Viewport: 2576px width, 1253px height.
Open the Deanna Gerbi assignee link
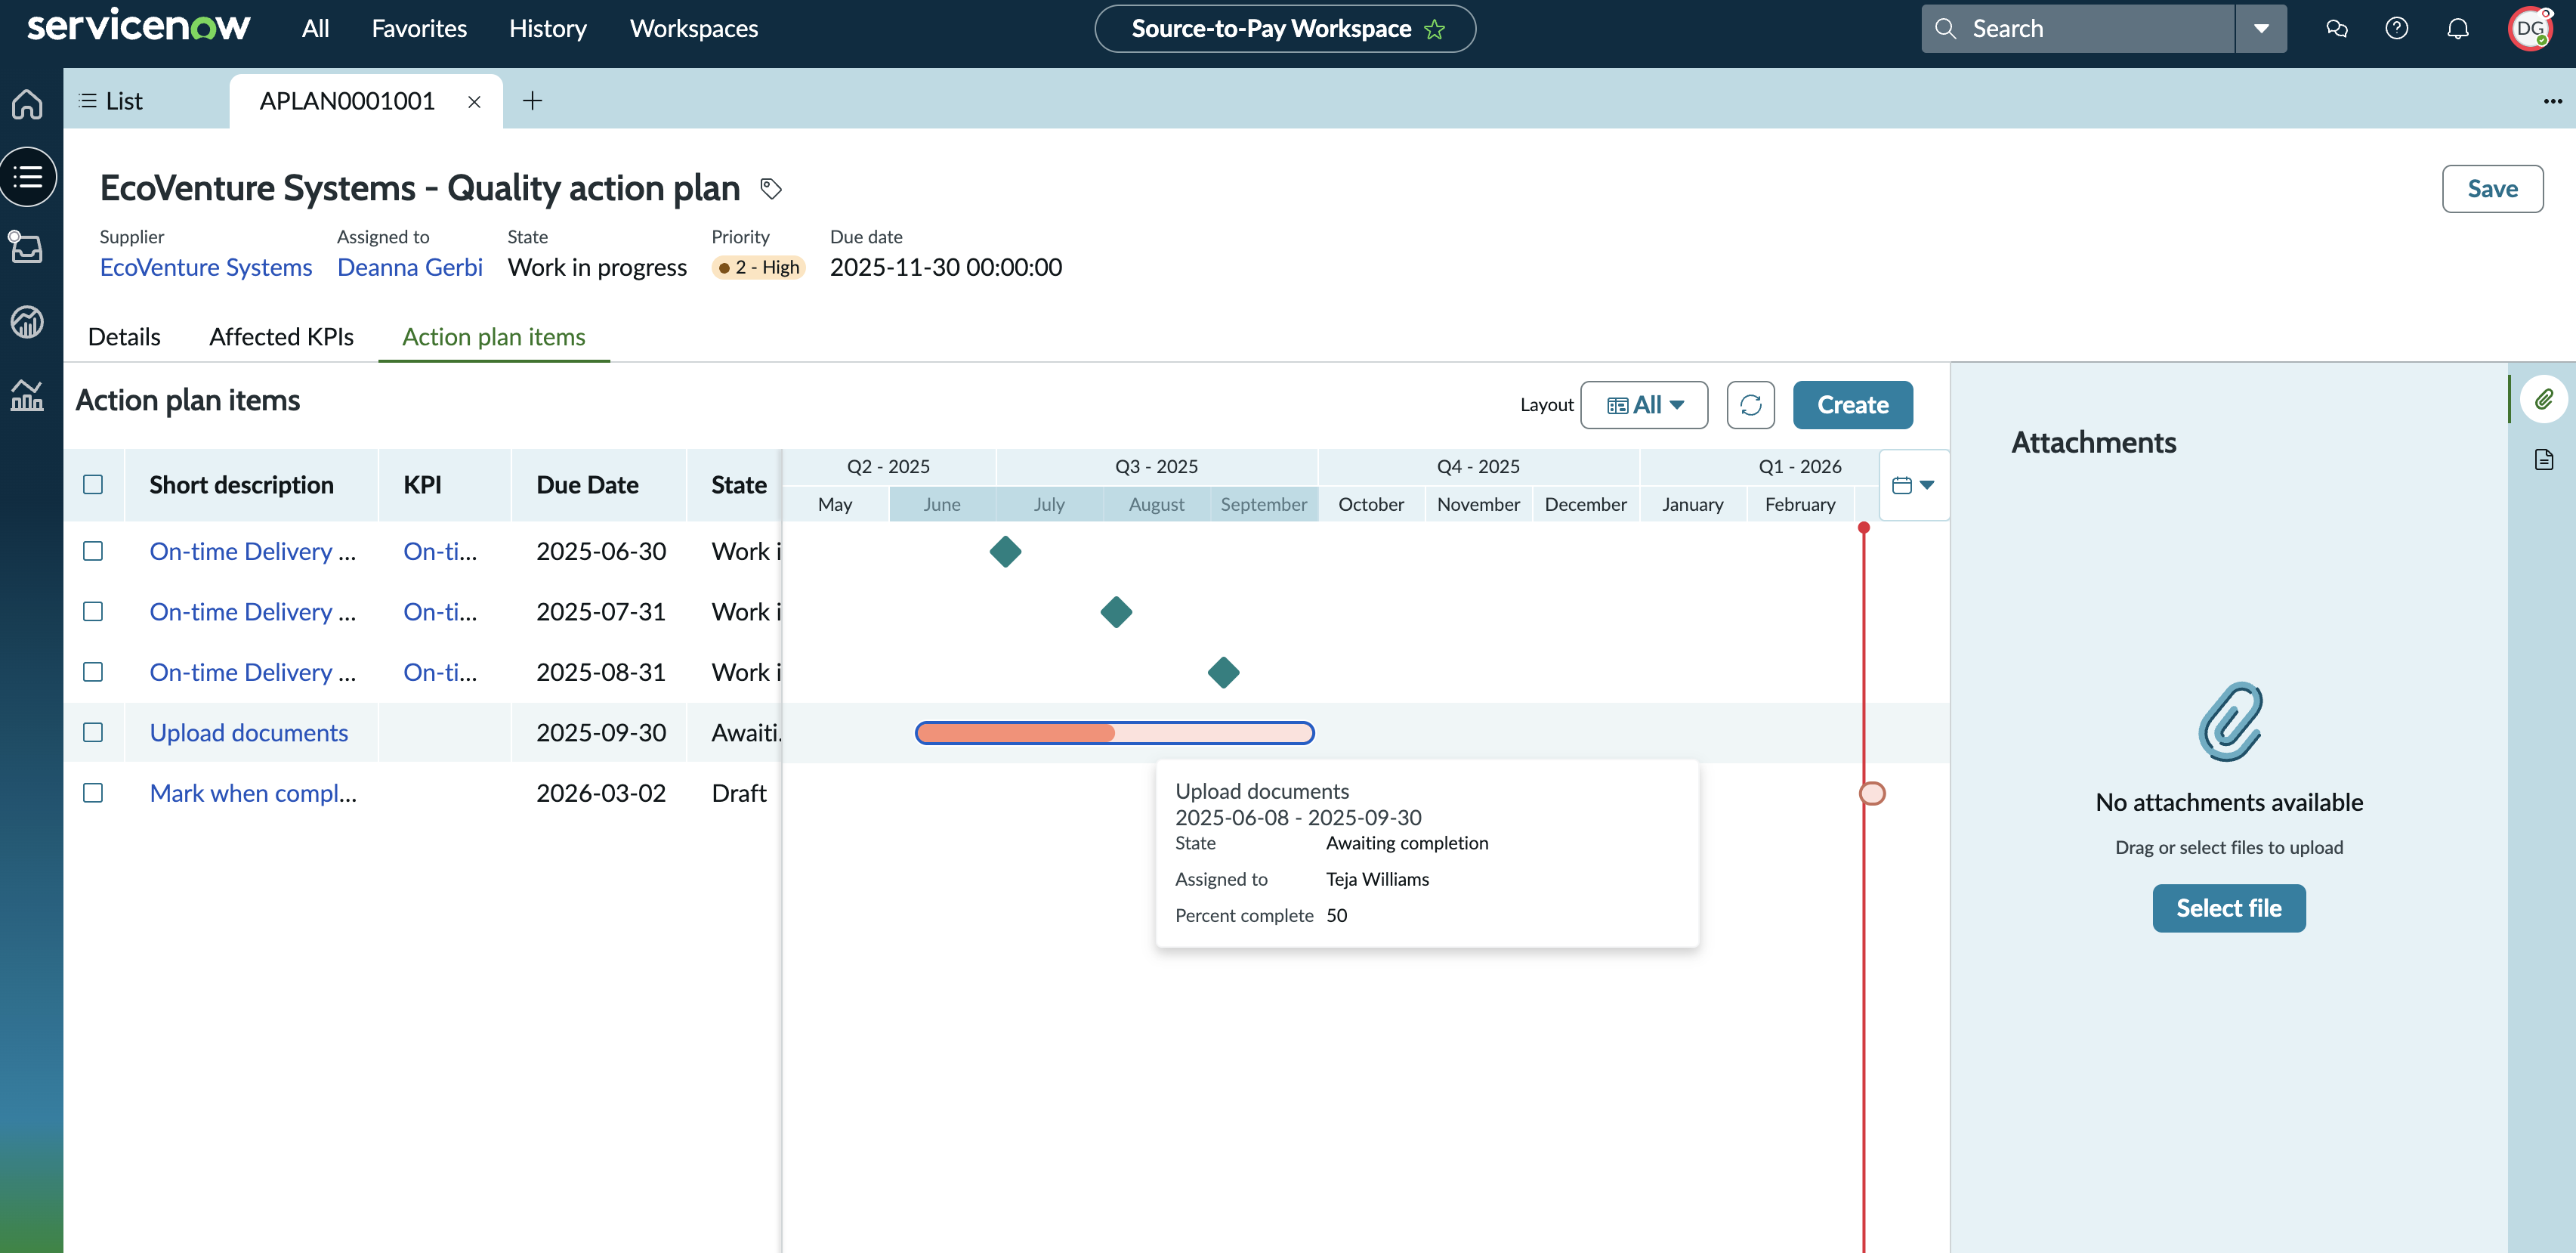pyautogui.click(x=410, y=268)
